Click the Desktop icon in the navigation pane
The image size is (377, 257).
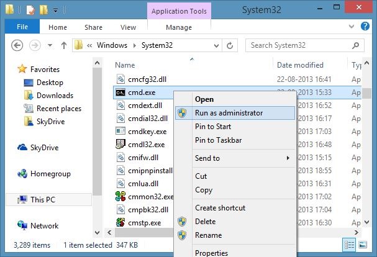click(x=29, y=83)
